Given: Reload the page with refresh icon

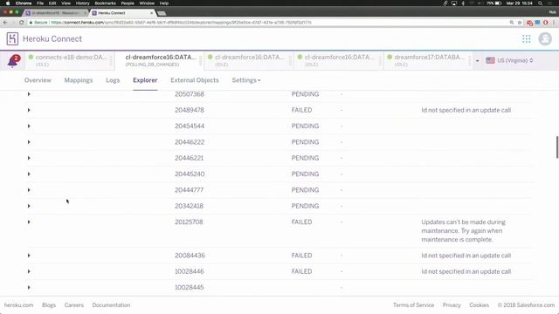Looking at the screenshot, I should coord(21,23).
